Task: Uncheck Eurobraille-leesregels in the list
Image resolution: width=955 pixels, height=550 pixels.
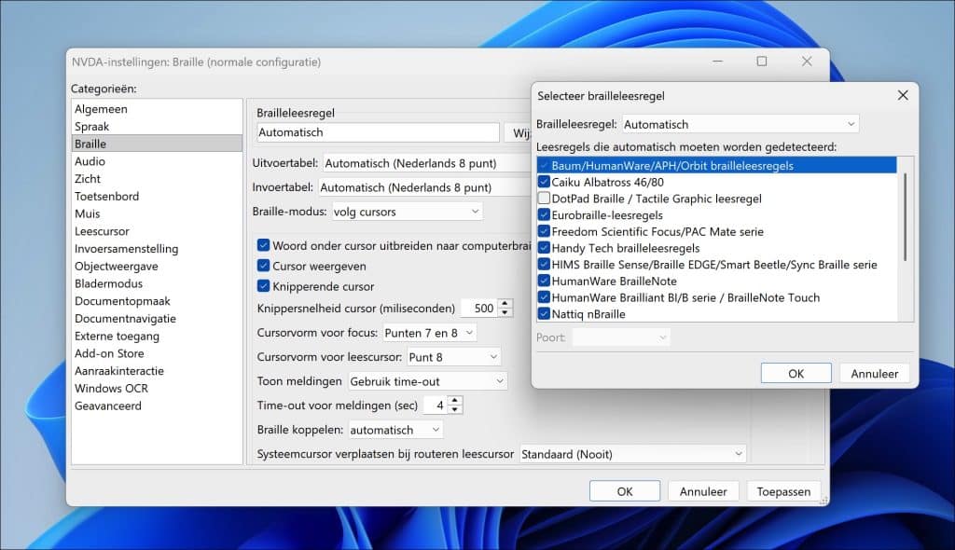Action: (x=545, y=215)
